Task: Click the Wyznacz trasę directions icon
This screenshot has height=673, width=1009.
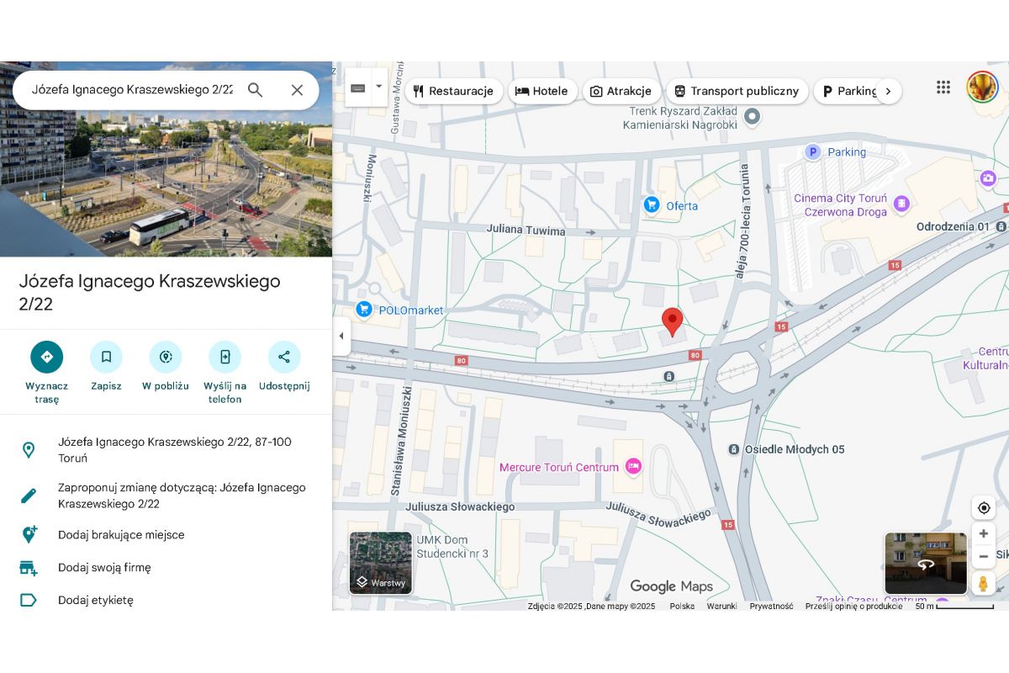Action: (47, 357)
